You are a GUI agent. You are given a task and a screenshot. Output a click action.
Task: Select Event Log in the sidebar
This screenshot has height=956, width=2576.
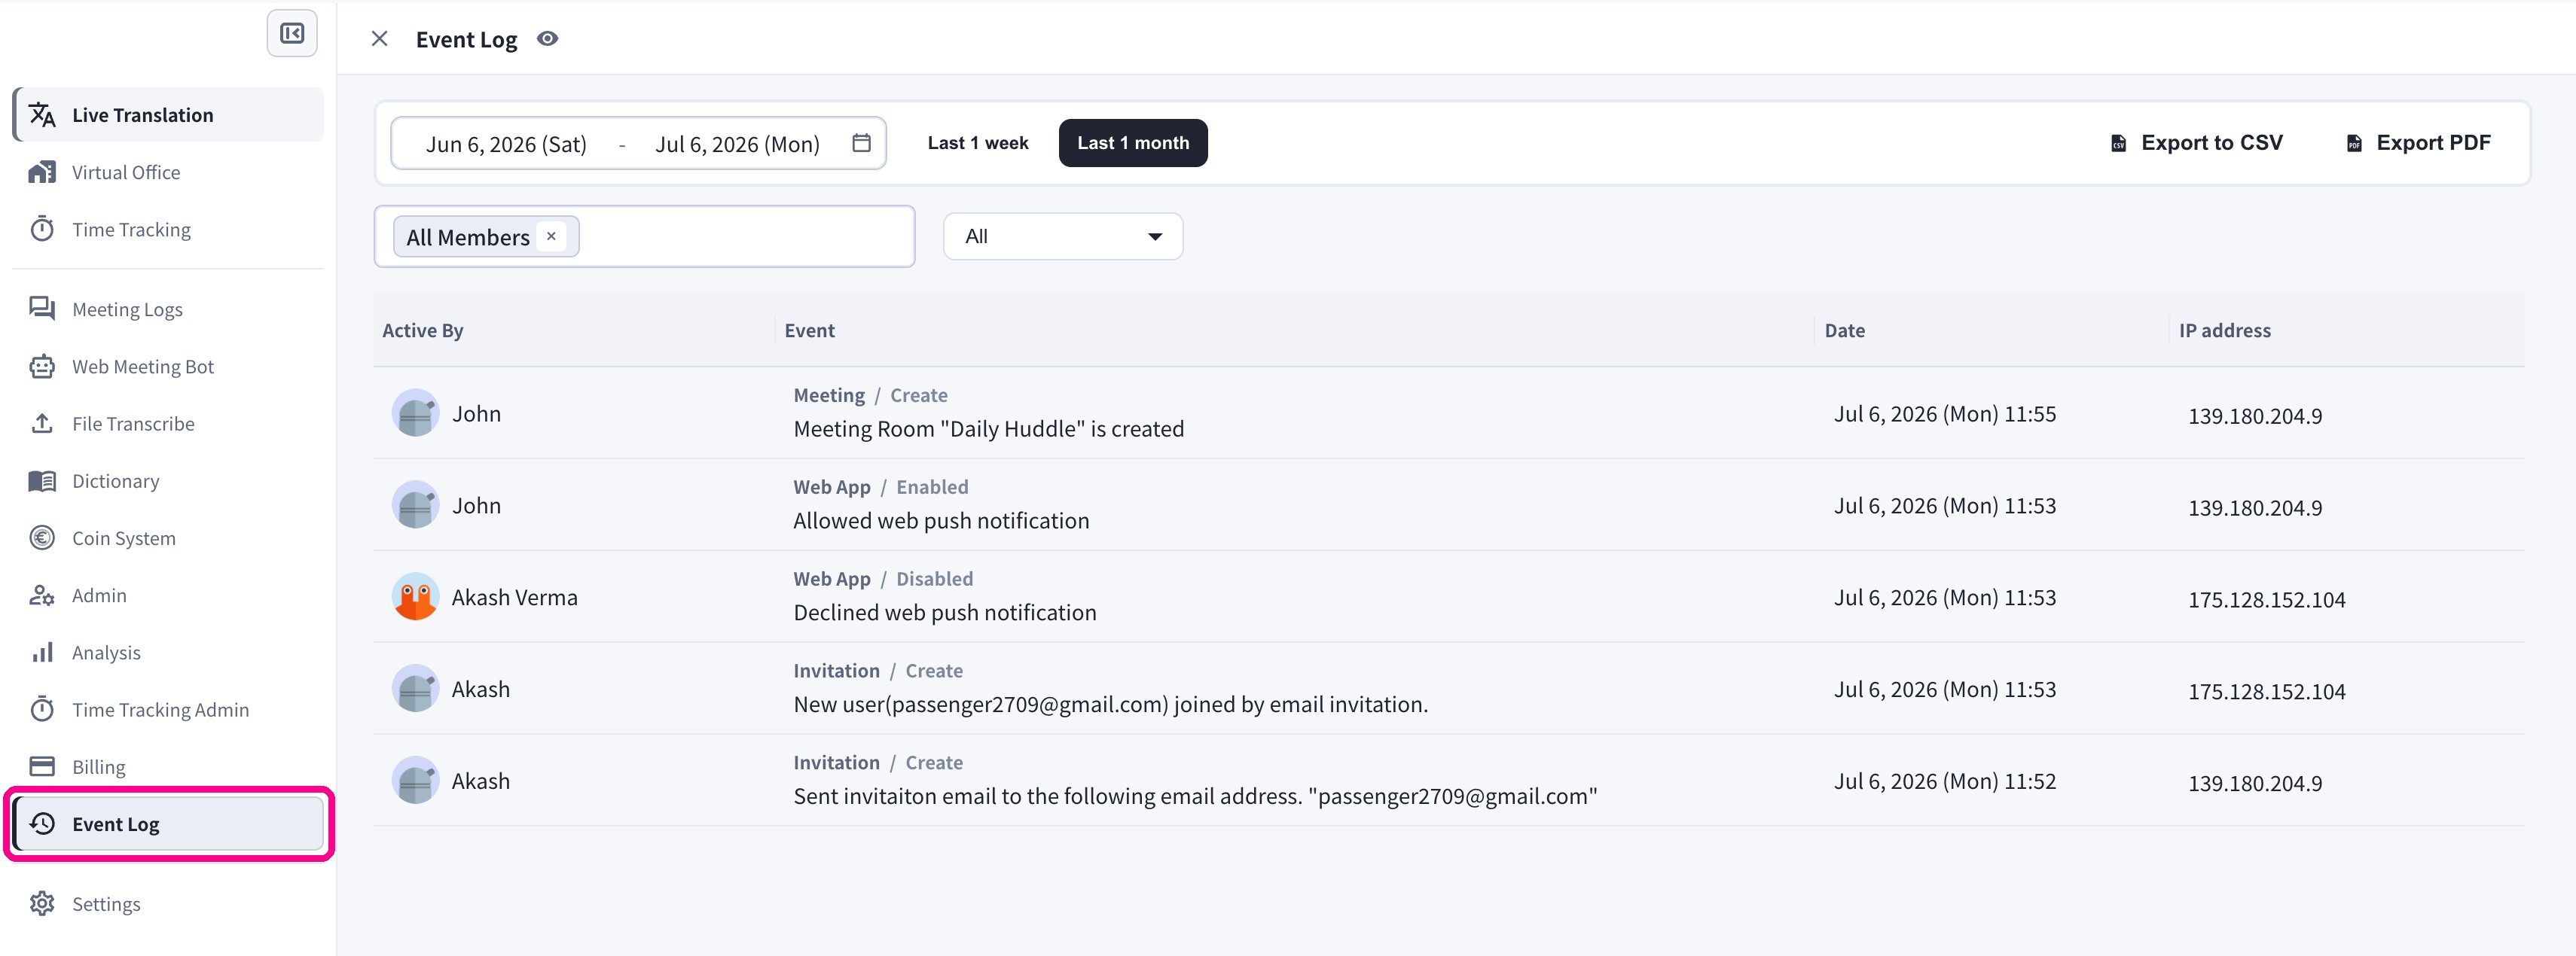click(168, 824)
